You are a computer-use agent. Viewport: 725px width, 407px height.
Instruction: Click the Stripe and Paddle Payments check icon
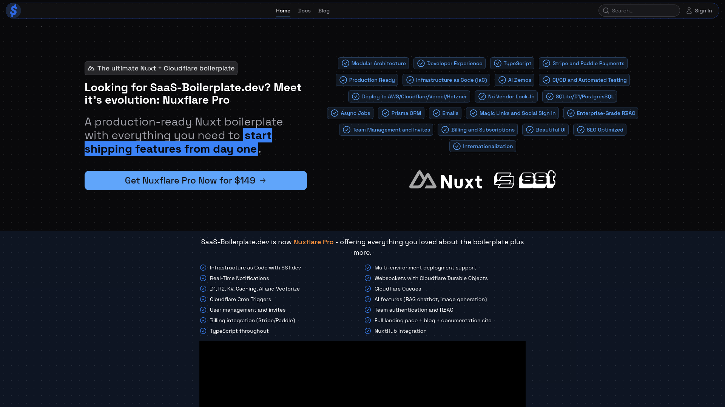(x=546, y=63)
